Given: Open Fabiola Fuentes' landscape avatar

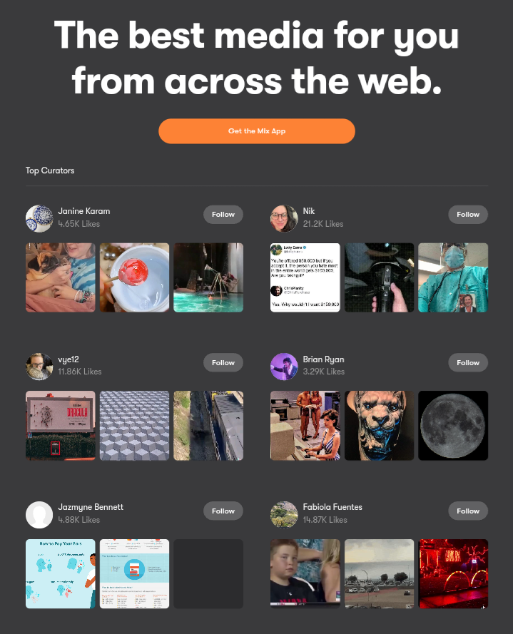Looking at the screenshot, I should (284, 515).
